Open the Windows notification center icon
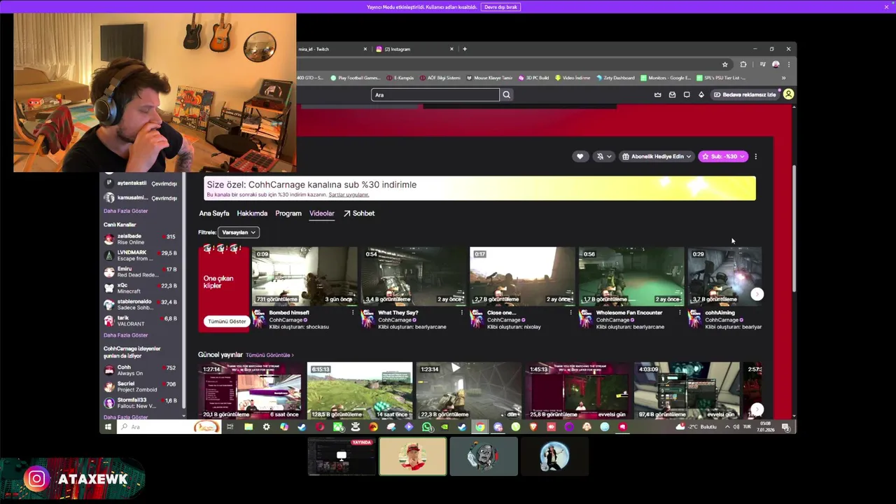Screen dimensions: 896x504 click(x=785, y=427)
